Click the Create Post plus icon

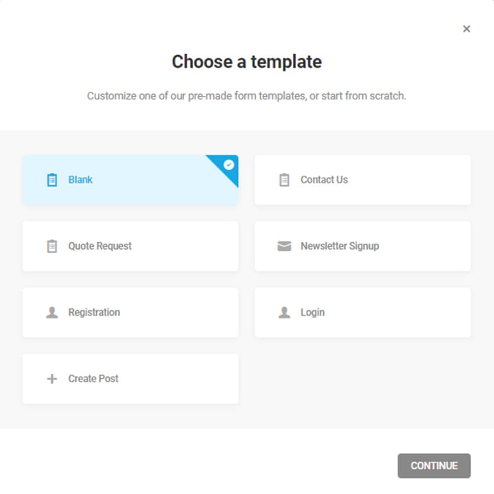52,379
